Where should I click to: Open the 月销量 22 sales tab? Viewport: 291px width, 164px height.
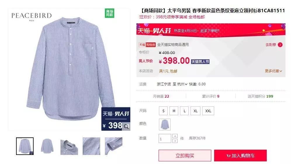click(x=161, y=96)
